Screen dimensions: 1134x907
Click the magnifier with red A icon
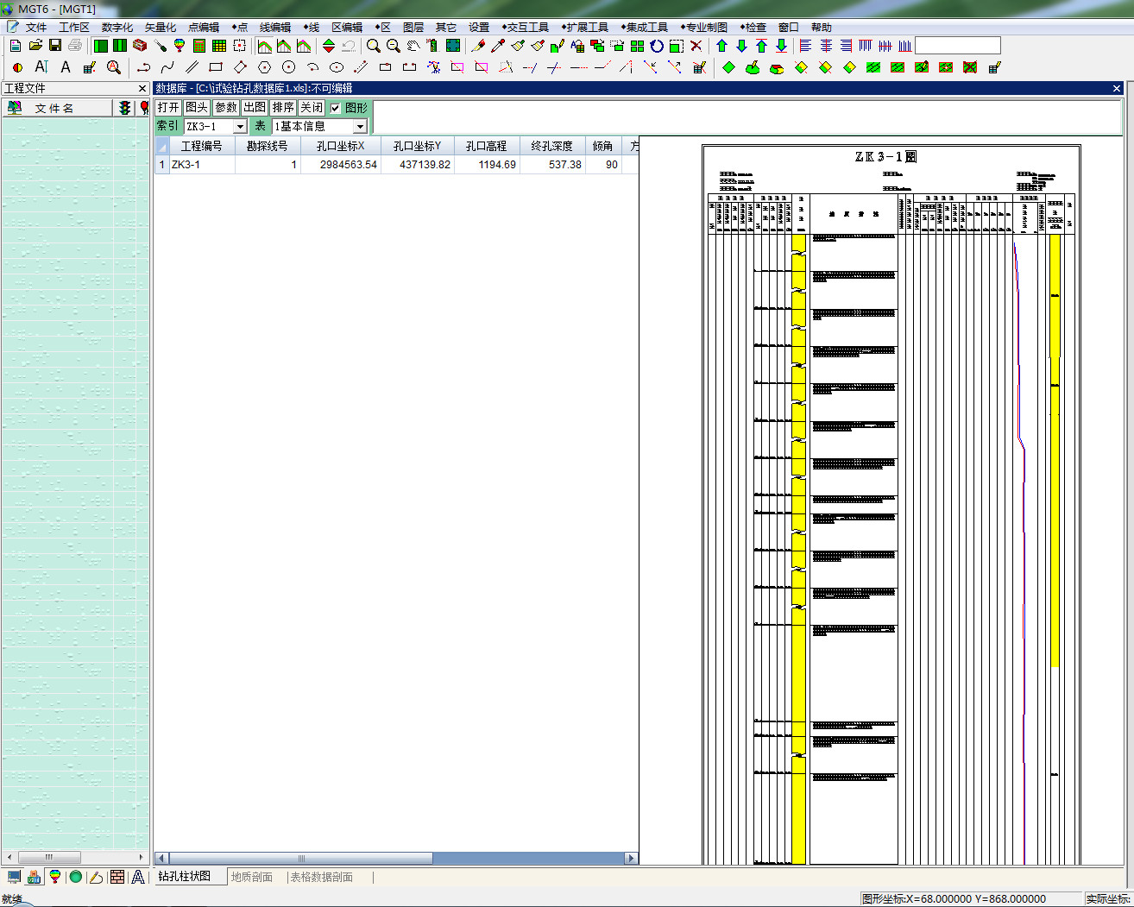point(114,67)
